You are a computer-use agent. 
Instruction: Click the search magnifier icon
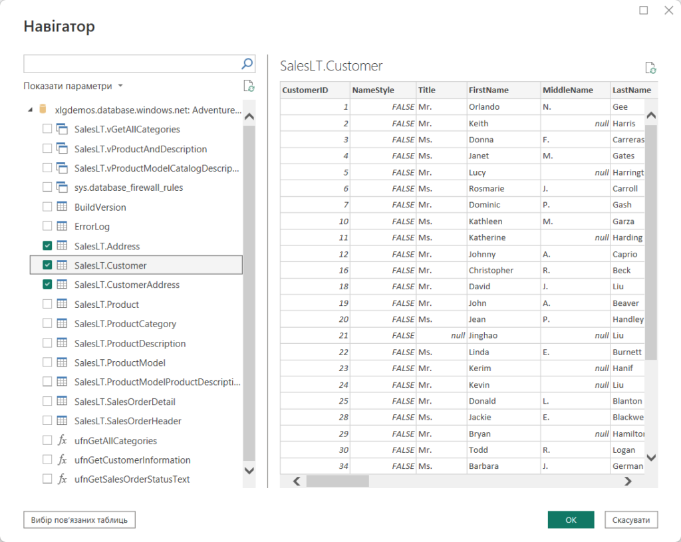click(x=246, y=63)
